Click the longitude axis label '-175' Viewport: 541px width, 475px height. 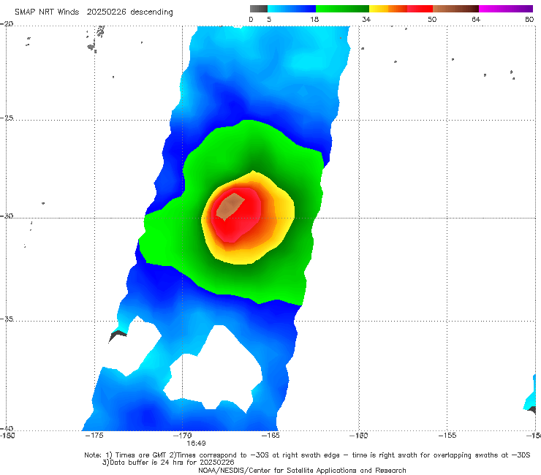click(94, 436)
